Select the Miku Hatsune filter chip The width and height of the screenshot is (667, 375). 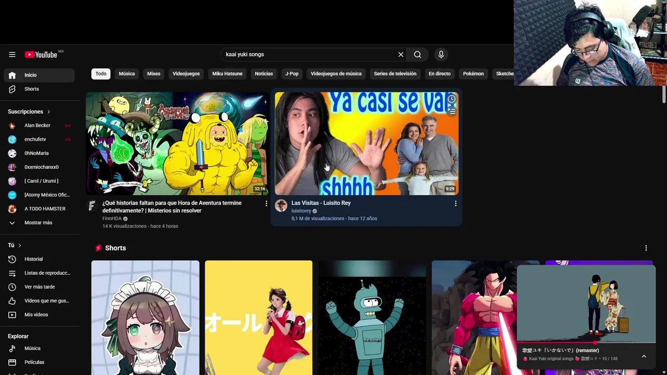(227, 74)
